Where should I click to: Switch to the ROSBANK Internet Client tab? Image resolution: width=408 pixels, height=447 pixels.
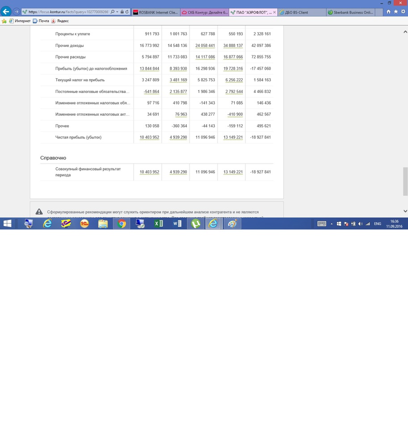[x=156, y=12]
